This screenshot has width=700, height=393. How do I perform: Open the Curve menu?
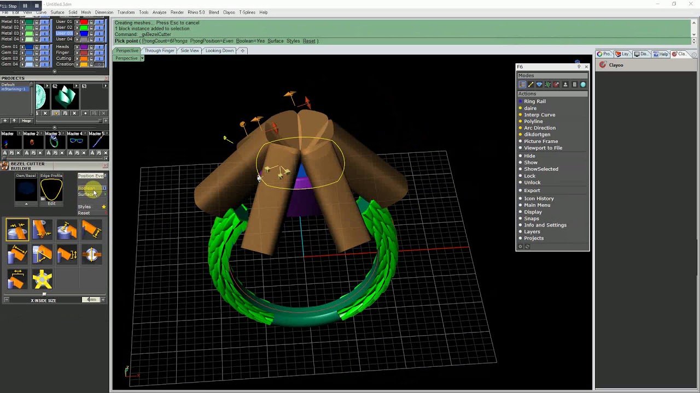[41, 12]
